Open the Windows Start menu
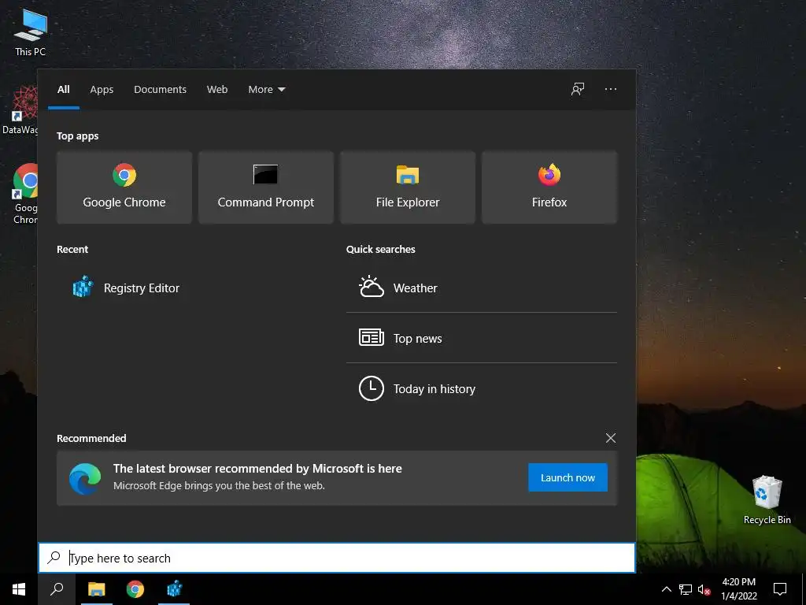 coord(19,589)
